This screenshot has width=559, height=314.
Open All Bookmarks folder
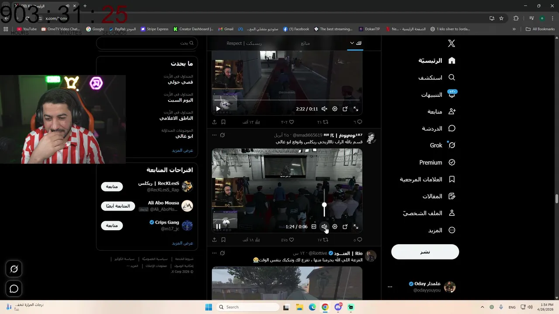540,29
